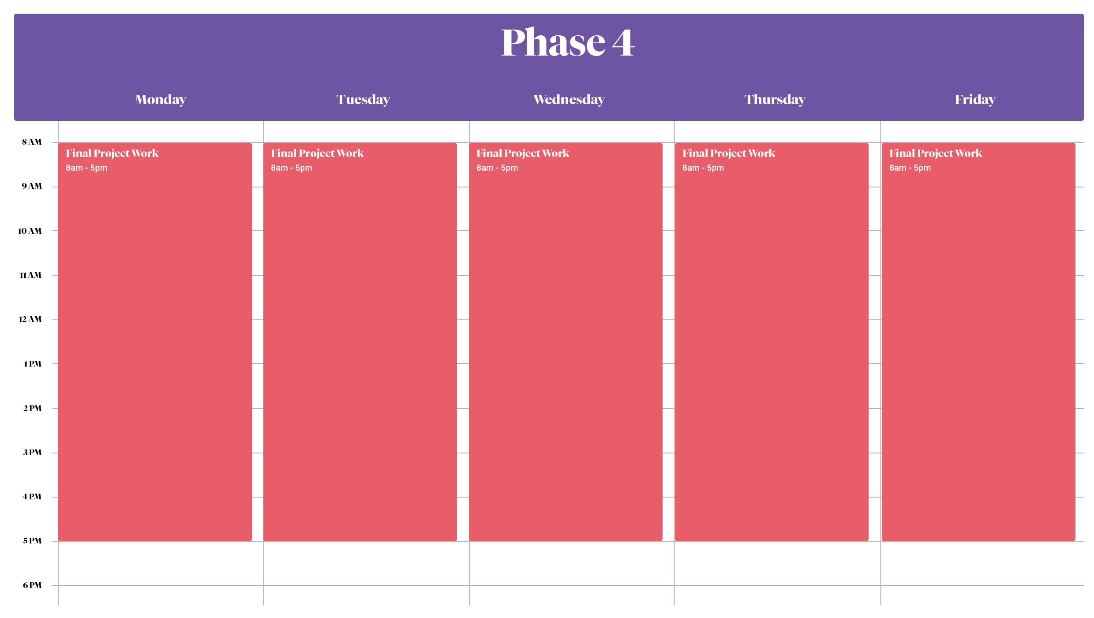The height and width of the screenshot is (618, 1094).
Task: Click the 3 PM time label
Action: [x=32, y=453]
